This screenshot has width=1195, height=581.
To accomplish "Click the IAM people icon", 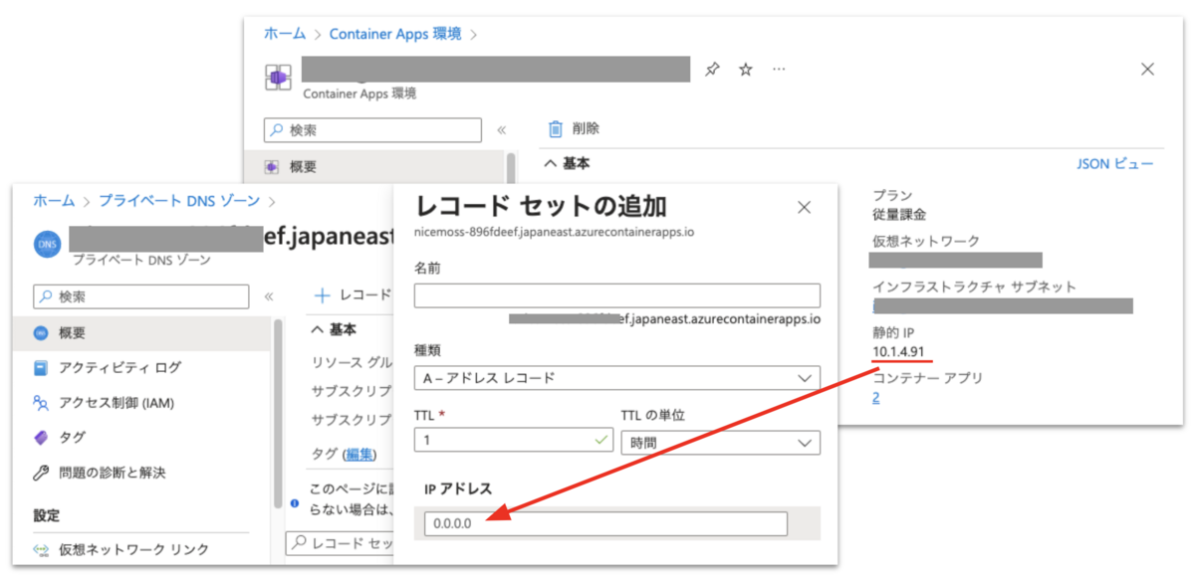I will coord(41,402).
